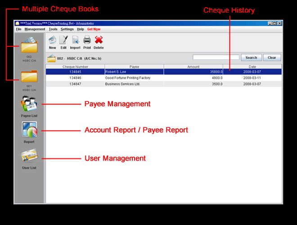Click the search text input field
Image resolution: width=297 pixels, height=225 pixels.
pos(216,58)
